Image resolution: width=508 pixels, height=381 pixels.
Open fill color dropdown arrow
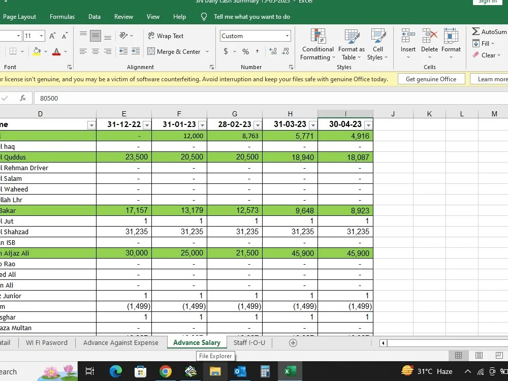[46, 51]
